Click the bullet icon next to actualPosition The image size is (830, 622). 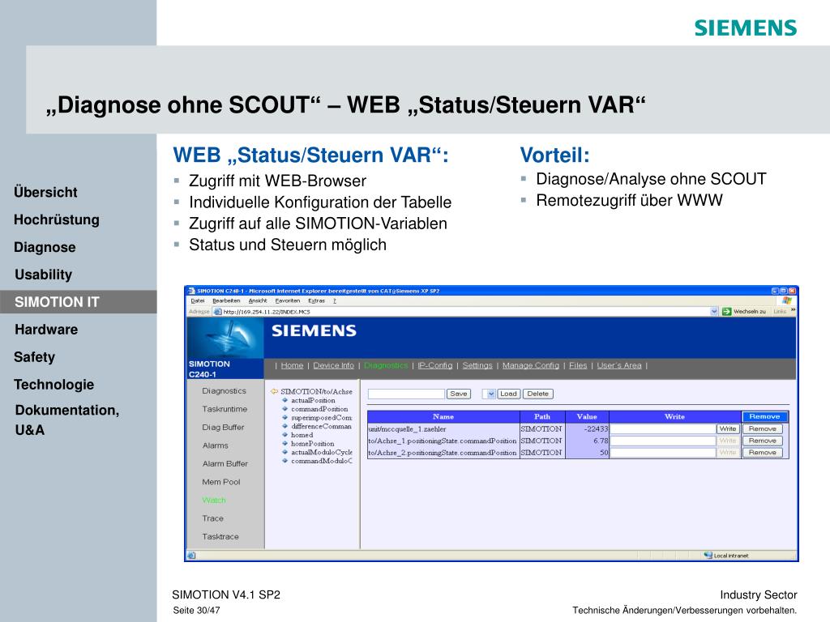coord(285,400)
